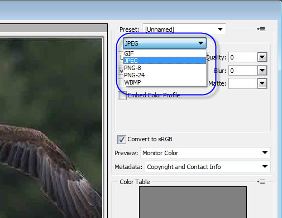Click the gray Color Table area
Viewport: 282px width, 218px height.
(193, 202)
